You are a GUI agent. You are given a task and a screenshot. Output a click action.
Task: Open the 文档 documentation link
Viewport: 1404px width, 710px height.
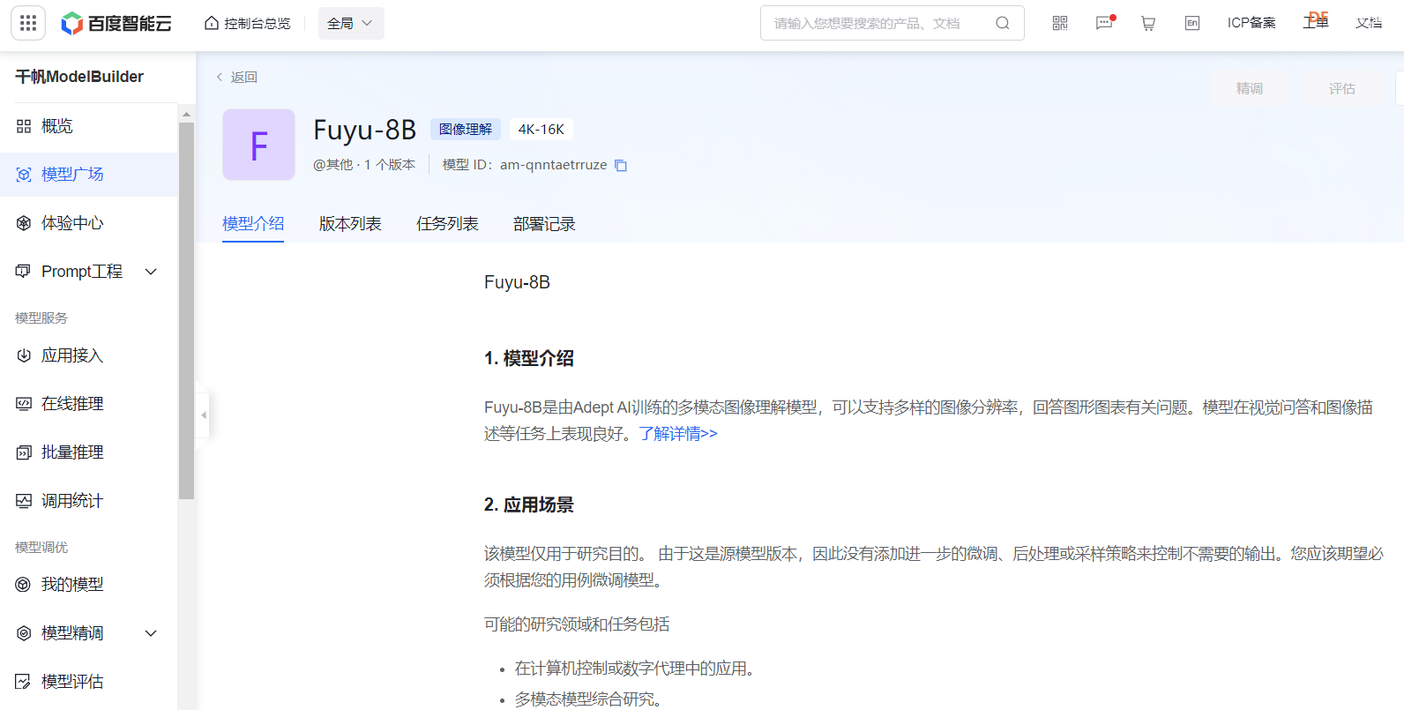point(1369,23)
